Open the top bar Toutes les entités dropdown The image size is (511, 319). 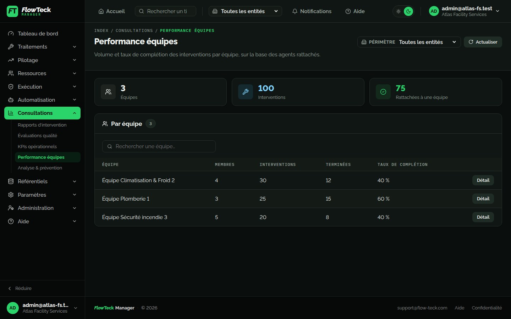245,11
